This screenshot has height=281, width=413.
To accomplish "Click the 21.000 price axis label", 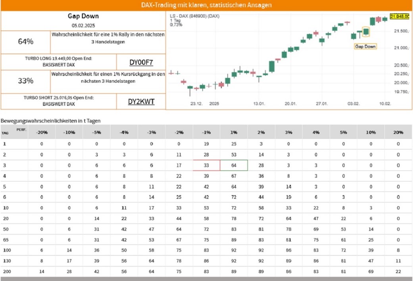I will tap(401, 48).
